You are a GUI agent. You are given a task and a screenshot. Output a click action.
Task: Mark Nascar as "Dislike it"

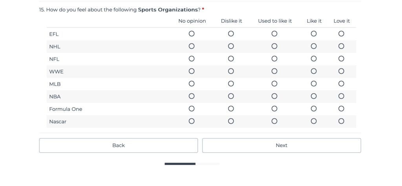click(x=231, y=121)
